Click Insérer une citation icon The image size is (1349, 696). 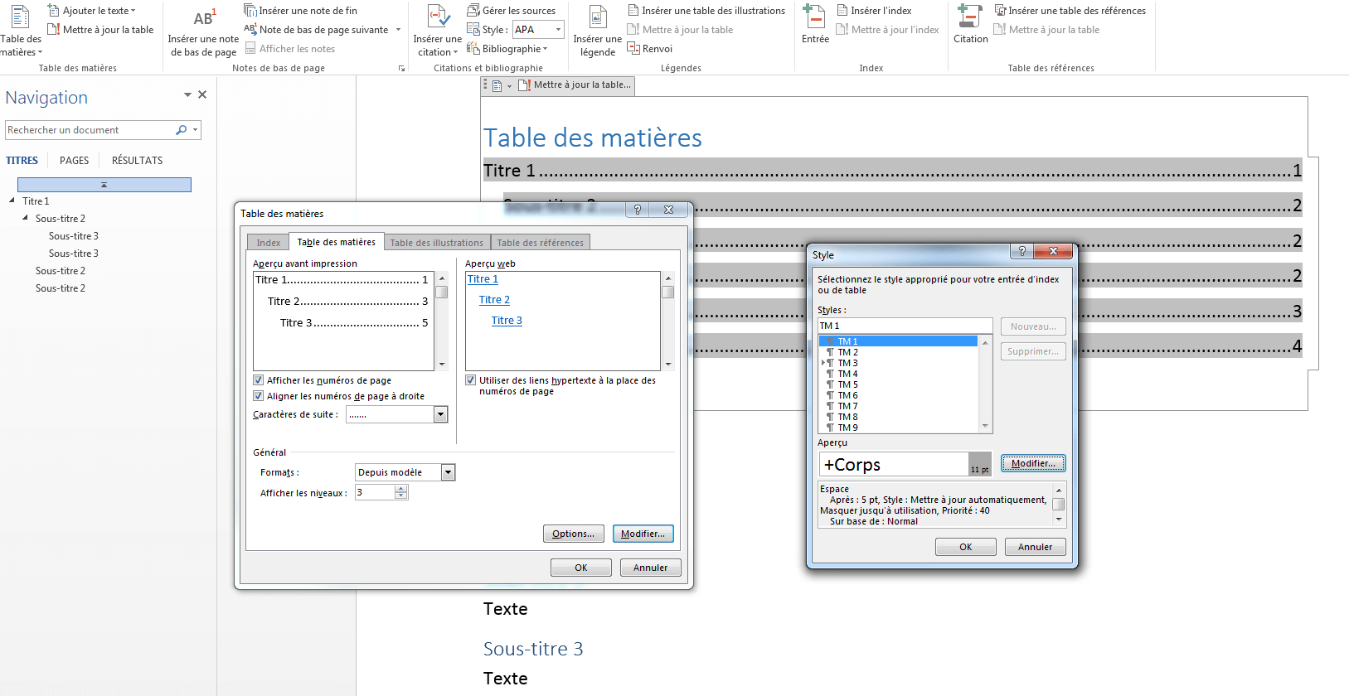[438, 17]
